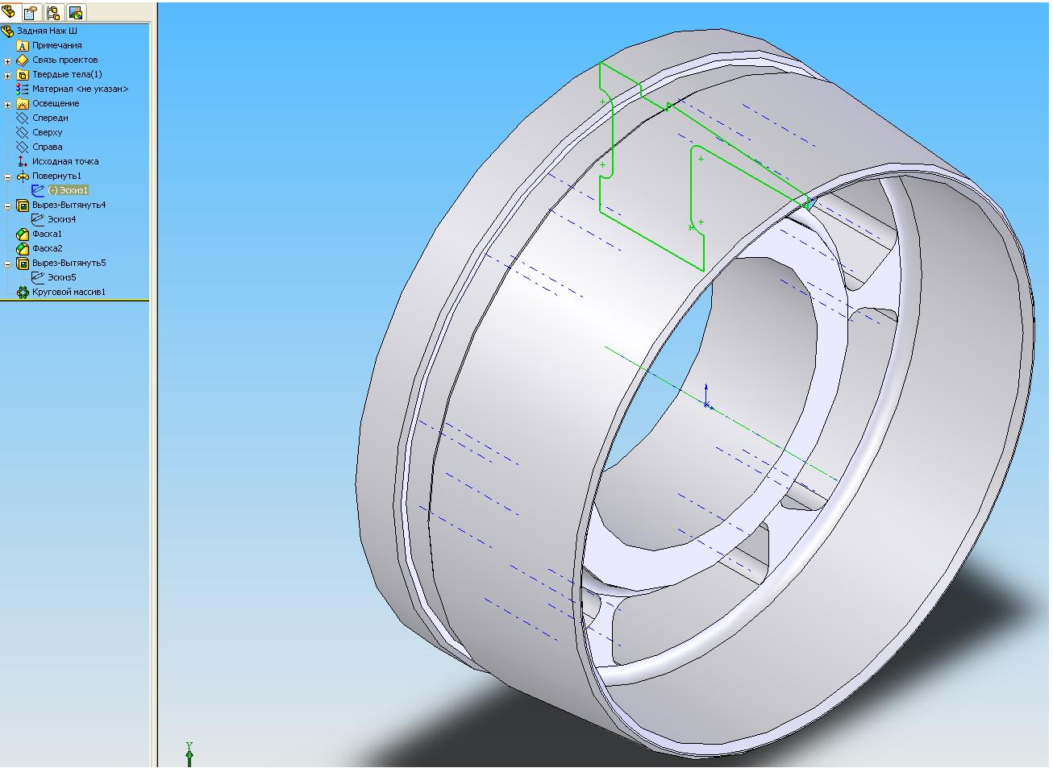Screen dimensions: 1053x768
Task: Click the Эскиз5 sketch icon
Action: [x=38, y=277]
